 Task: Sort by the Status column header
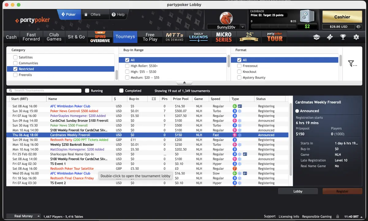pyautogui.click(x=270, y=99)
